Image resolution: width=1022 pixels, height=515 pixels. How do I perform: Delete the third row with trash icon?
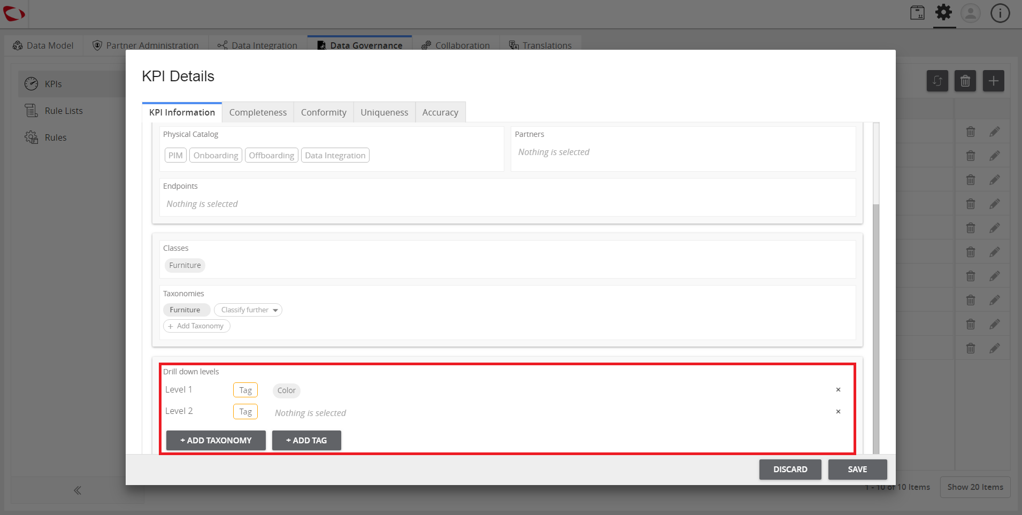click(971, 180)
